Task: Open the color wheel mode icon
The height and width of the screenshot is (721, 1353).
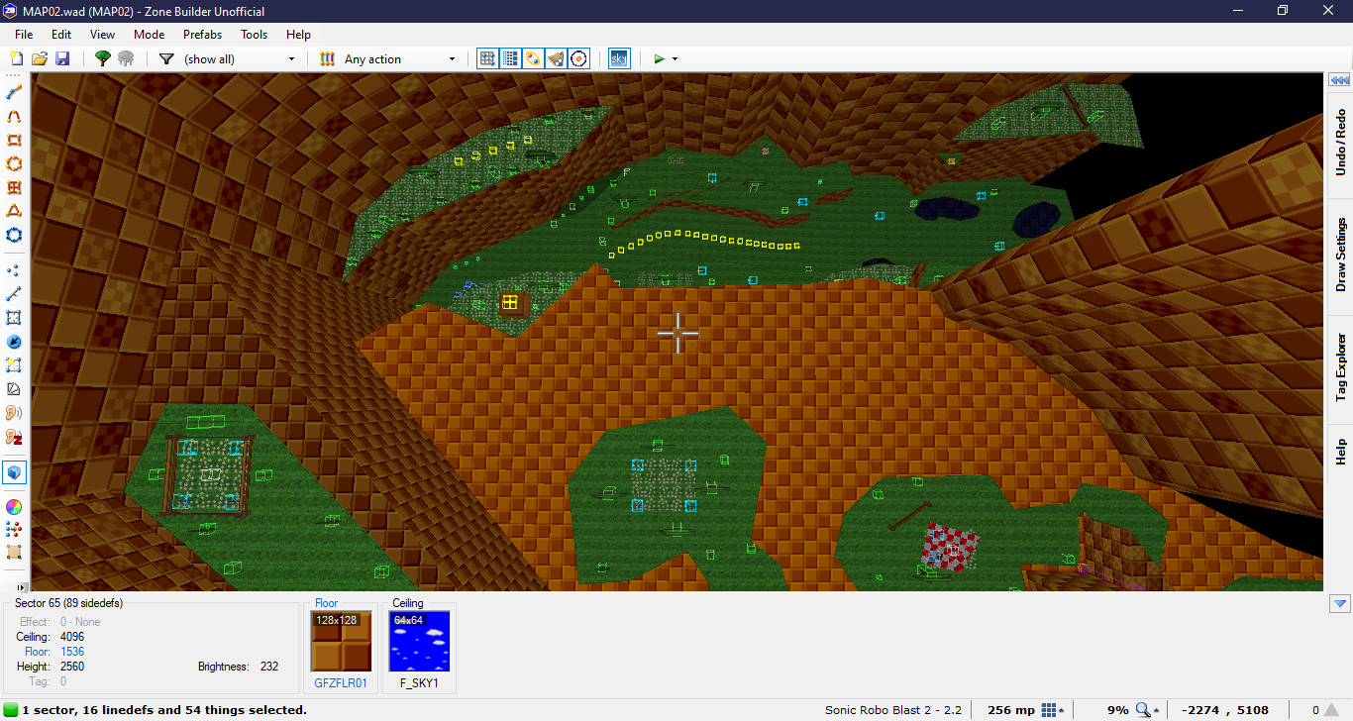Action: pyautogui.click(x=14, y=506)
